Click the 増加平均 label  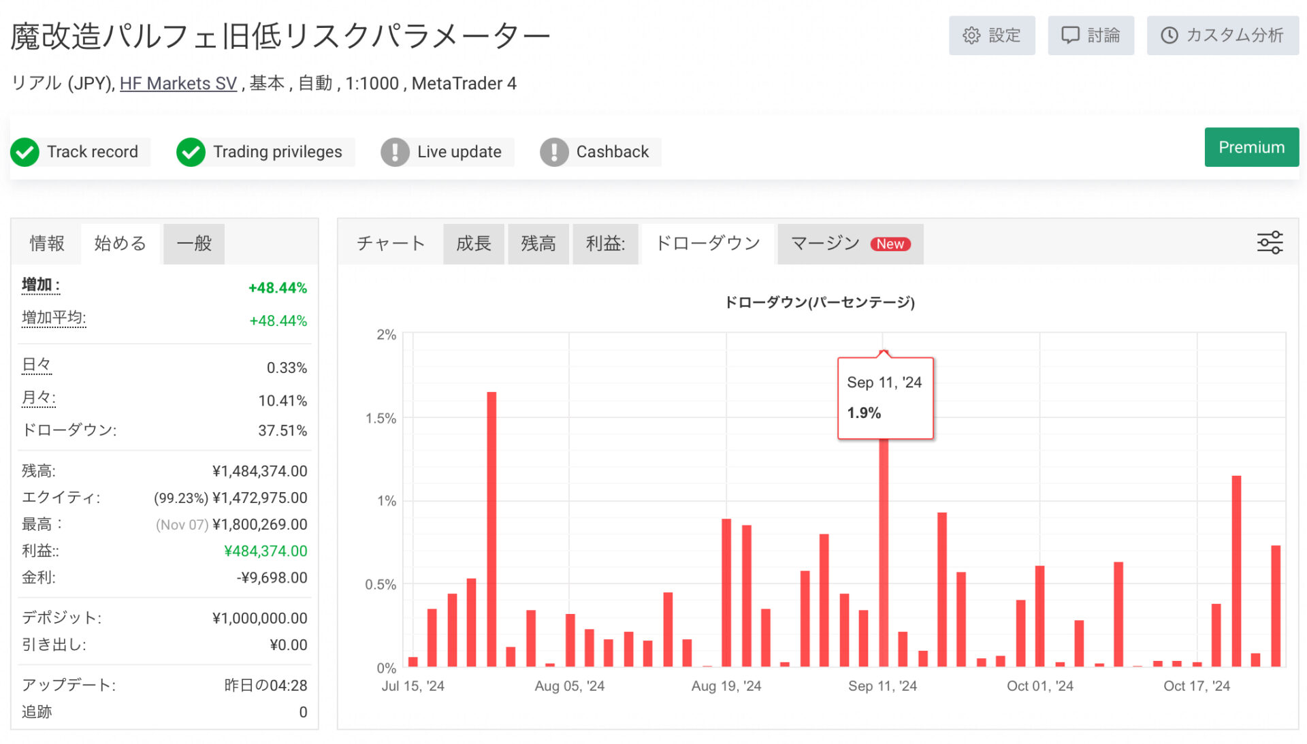[54, 318]
